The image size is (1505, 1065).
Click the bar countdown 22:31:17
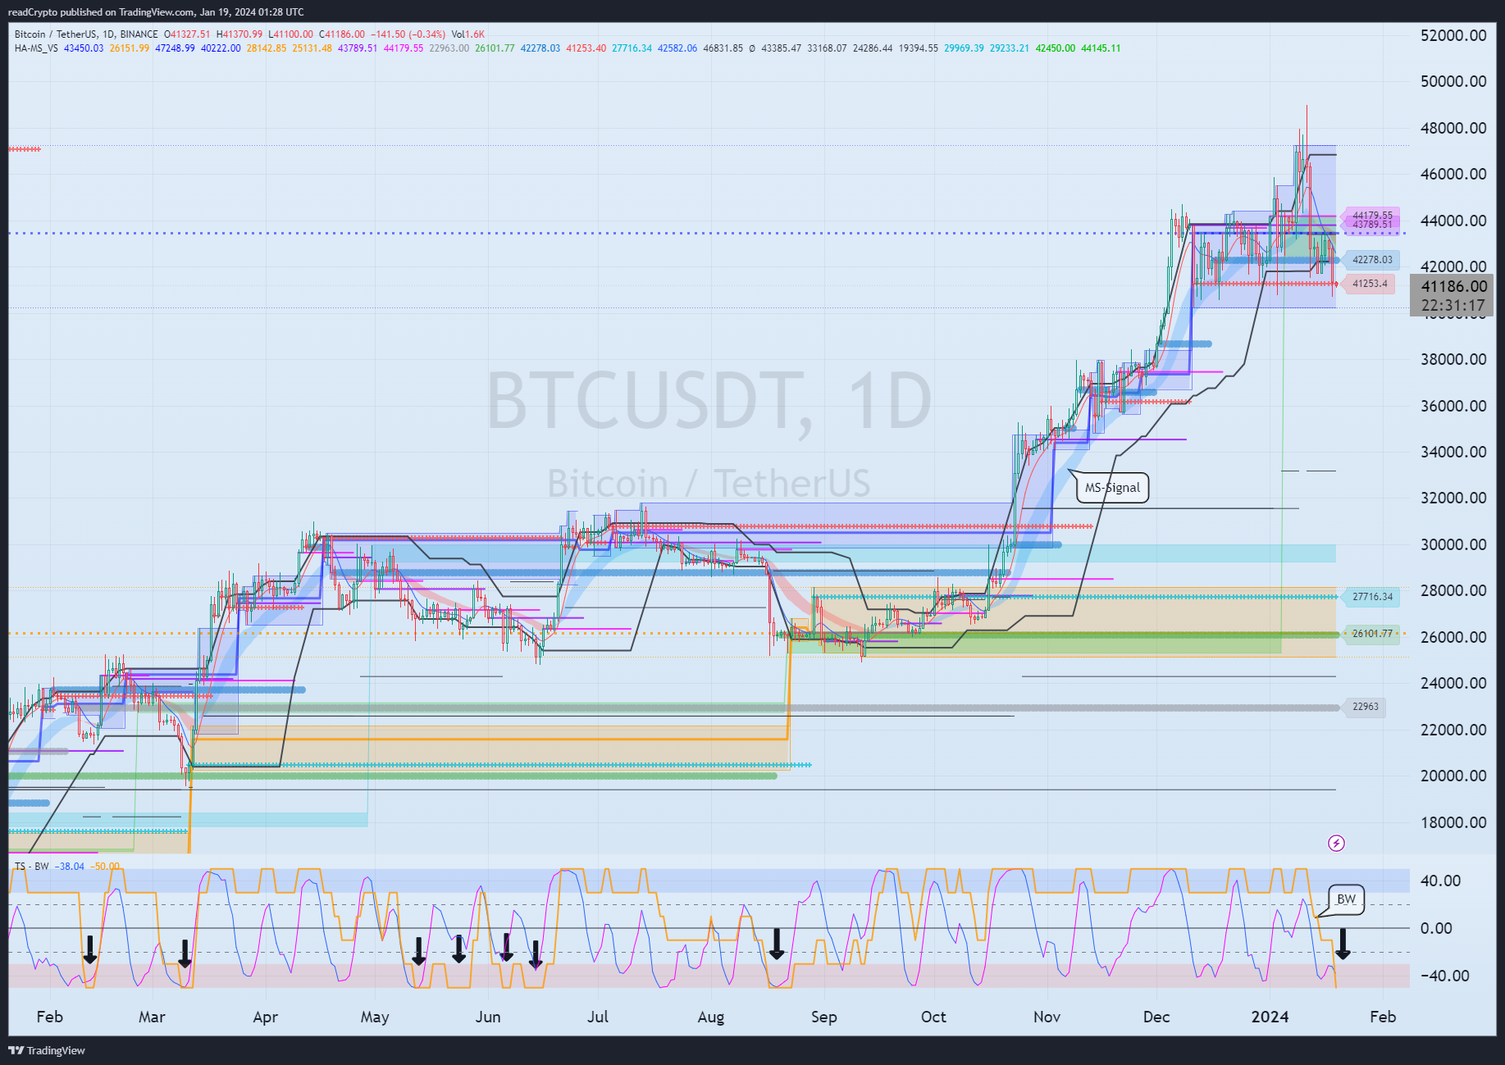point(1453,306)
